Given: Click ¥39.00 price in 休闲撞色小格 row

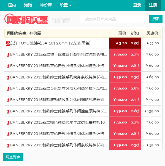Looking at the screenshot, I should (120, 66).
